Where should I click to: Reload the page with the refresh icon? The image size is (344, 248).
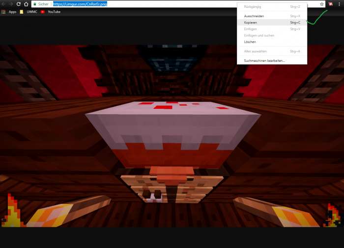pos(19,4)
